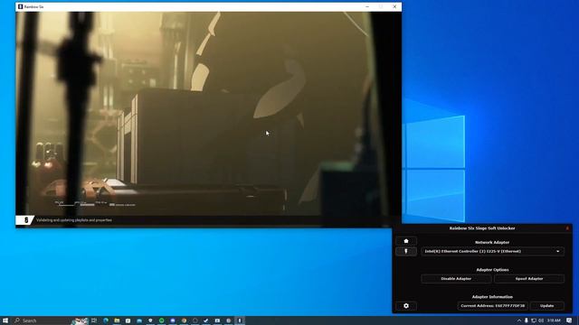
Task: Close the Rainbow Six window
Action: pyautogui.click(x=394, y=6)
